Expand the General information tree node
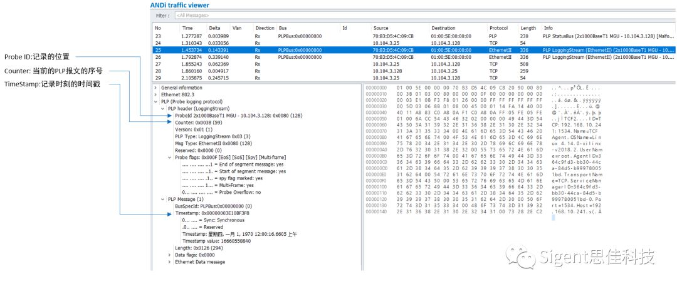Viewport: 677px width, 289px height. coord(156,88)
